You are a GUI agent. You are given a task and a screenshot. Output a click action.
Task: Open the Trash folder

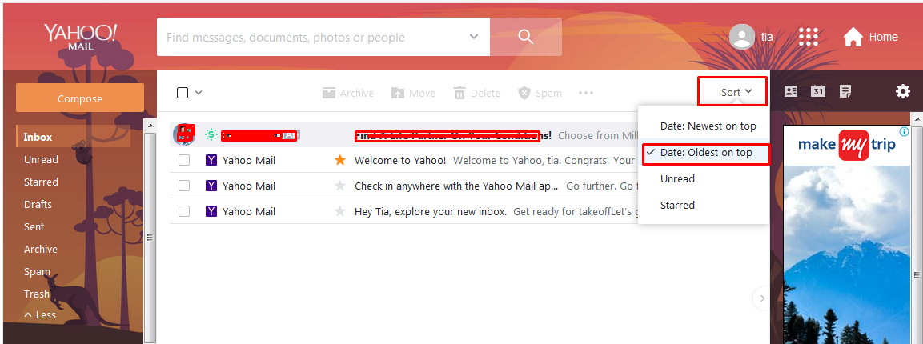click(x=37, y=294)
